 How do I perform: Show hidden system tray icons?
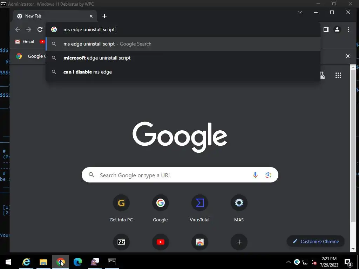(x=289, y=262)
